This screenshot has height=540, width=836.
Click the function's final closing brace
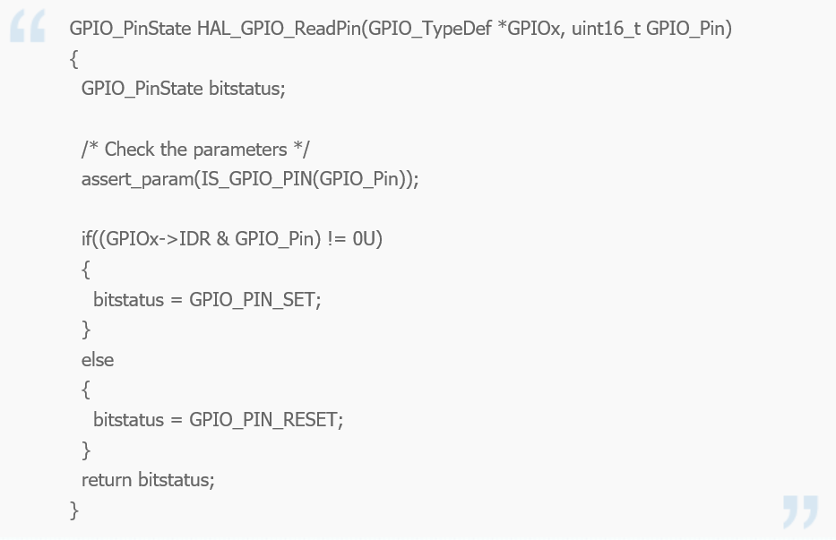point(74,510)
